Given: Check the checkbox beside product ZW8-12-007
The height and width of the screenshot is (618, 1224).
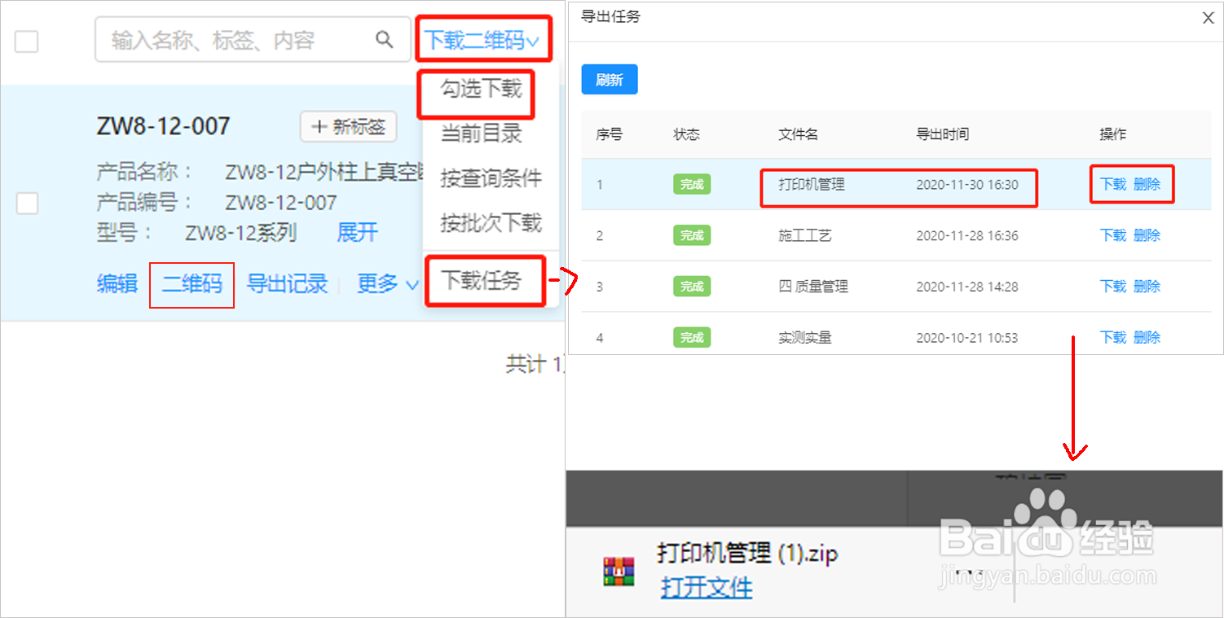Looking at the screenshot, I should [x=27, y=203].
